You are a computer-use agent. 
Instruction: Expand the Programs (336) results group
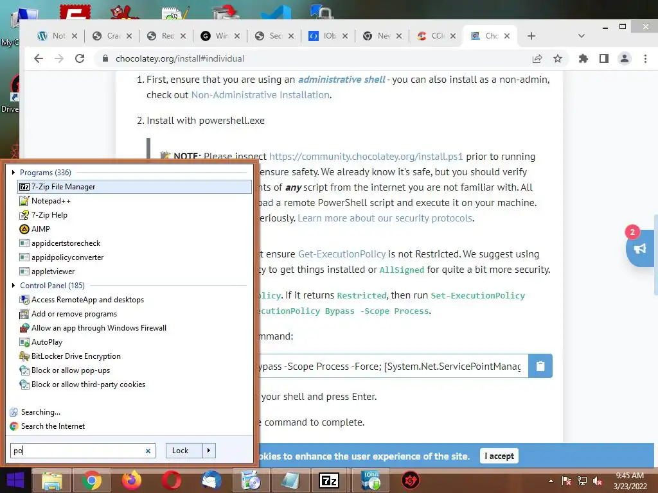13,172
